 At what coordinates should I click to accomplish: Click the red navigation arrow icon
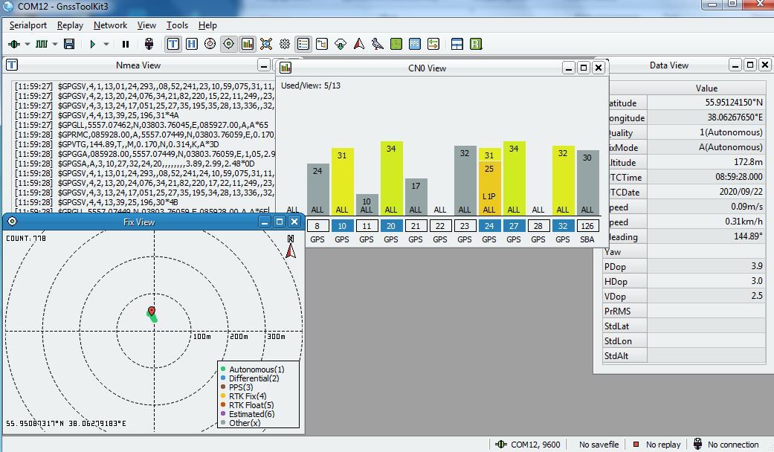pos(359,45)
